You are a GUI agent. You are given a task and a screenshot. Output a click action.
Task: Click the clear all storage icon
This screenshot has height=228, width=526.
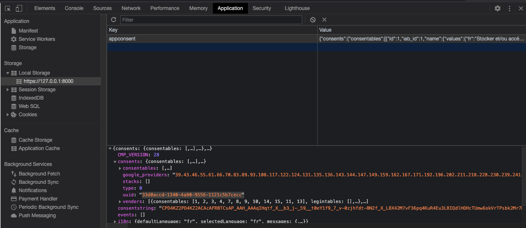click(313, 20)
